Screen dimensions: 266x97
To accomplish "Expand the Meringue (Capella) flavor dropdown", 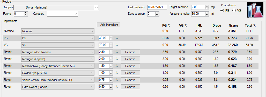I will 58,59.
